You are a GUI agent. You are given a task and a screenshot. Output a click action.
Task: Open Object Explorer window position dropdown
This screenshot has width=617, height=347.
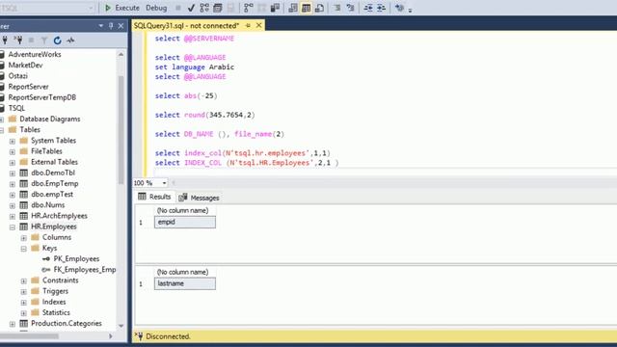(101, 26)
